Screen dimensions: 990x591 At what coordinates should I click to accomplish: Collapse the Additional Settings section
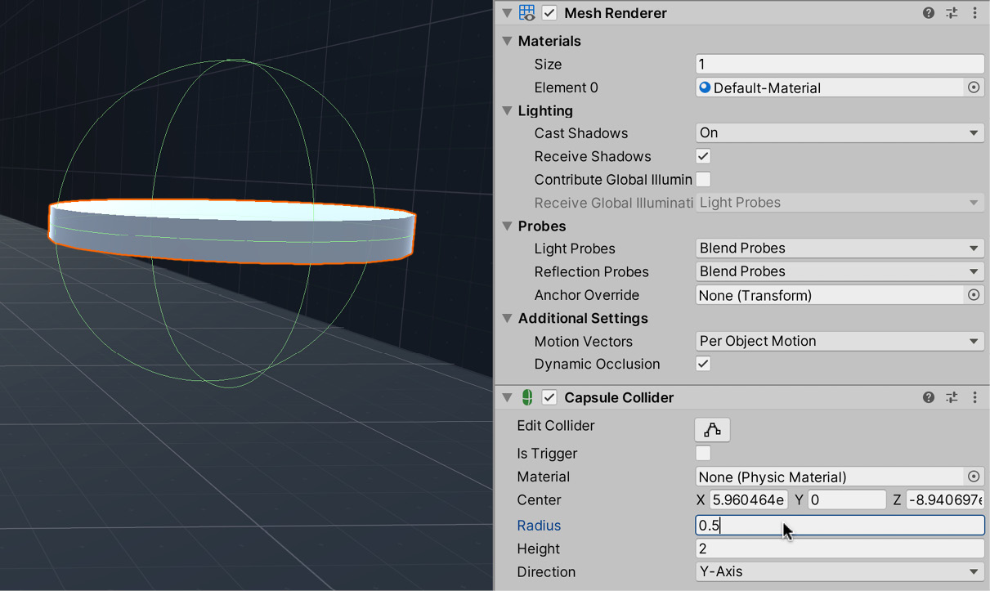coord(508,318)
